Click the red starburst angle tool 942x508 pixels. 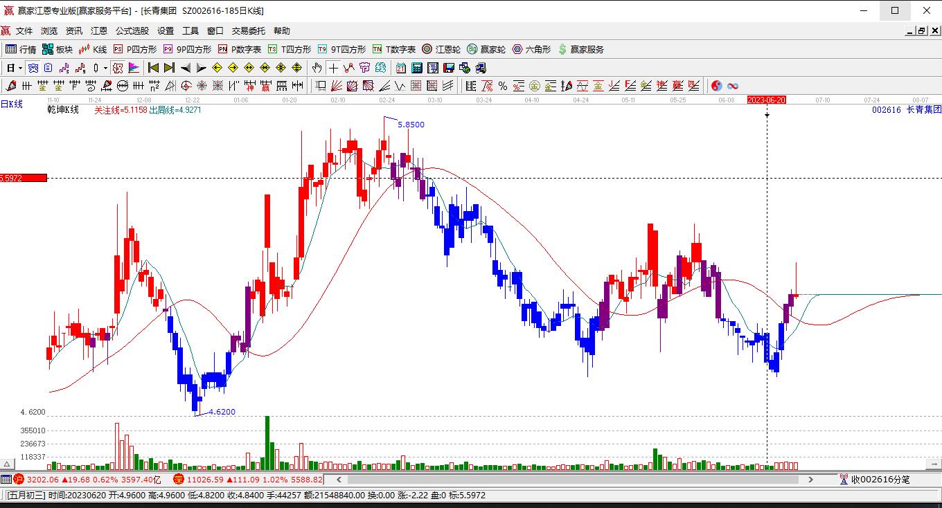click(202, 86)
